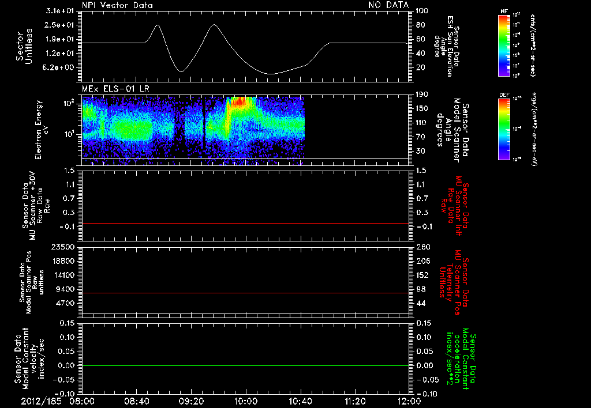Click the "98" telemetry tick value
Screen dimensions: 591x408
pos(420,289)
